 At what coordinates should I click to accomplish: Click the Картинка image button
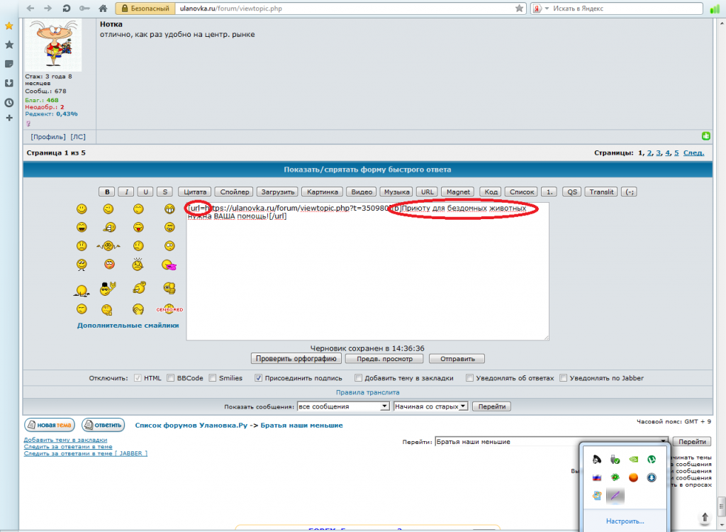[323, 192]
